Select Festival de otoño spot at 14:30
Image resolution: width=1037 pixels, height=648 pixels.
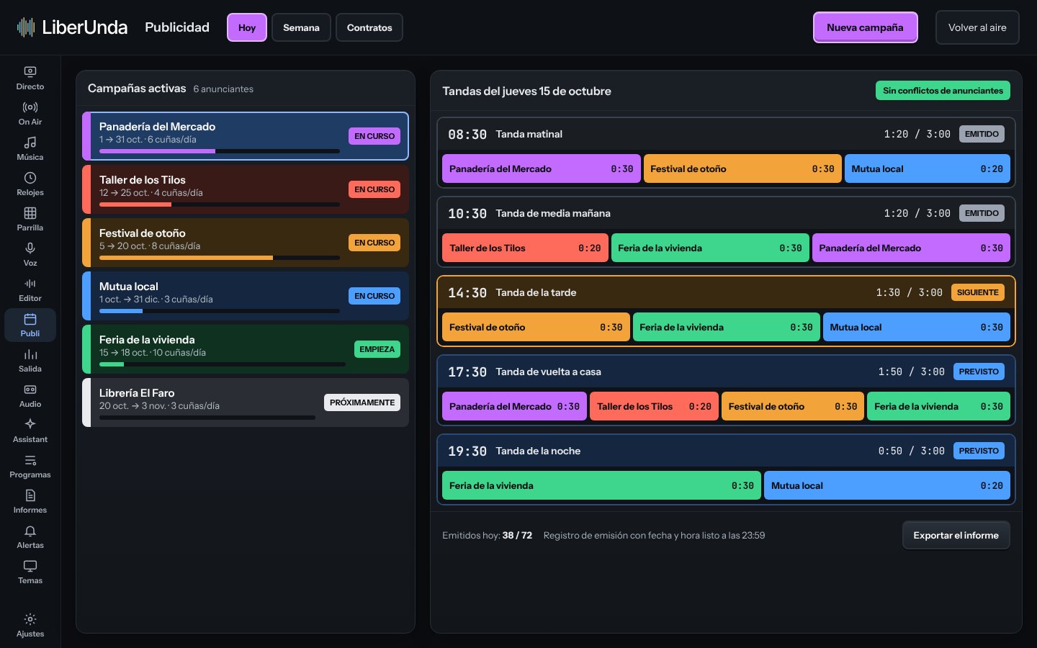(x=536, y=327)
